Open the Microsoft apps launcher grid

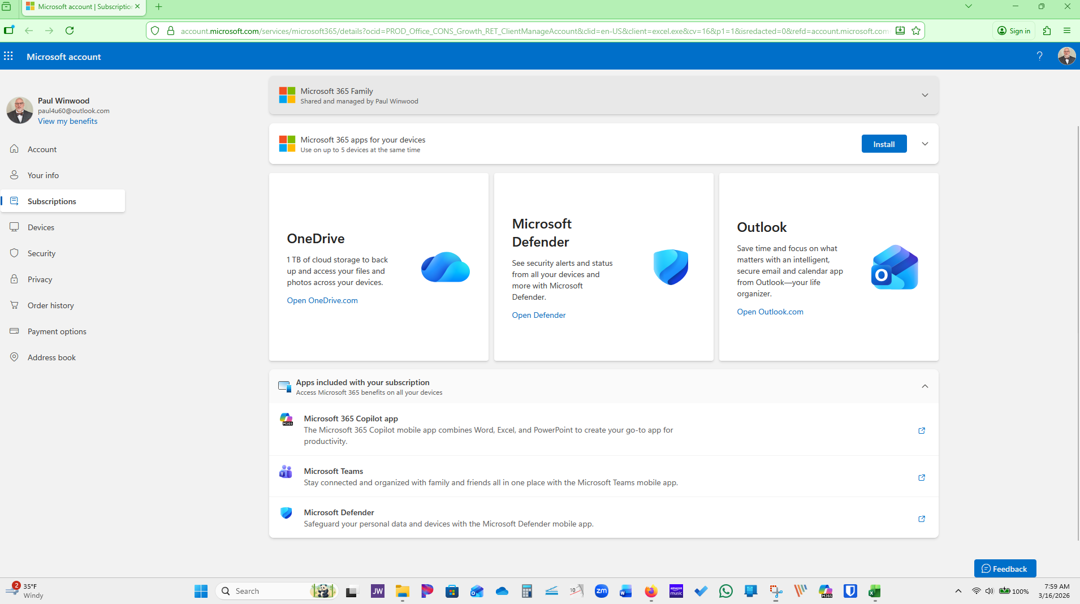[x=8, y=56]
